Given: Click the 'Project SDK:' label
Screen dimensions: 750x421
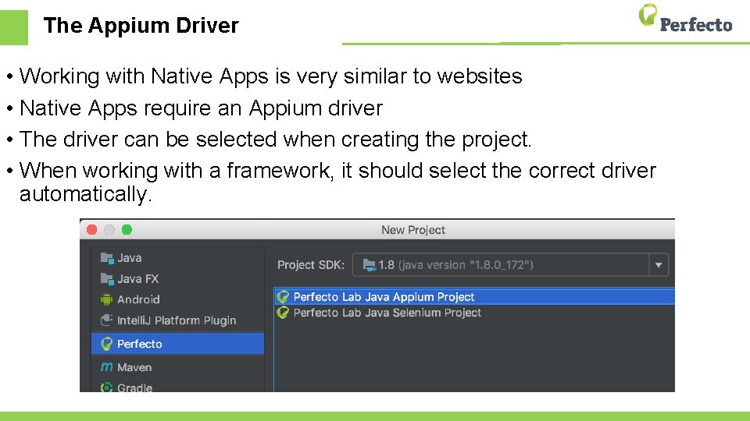Looking at the screenshot, I should pos(311,265).
